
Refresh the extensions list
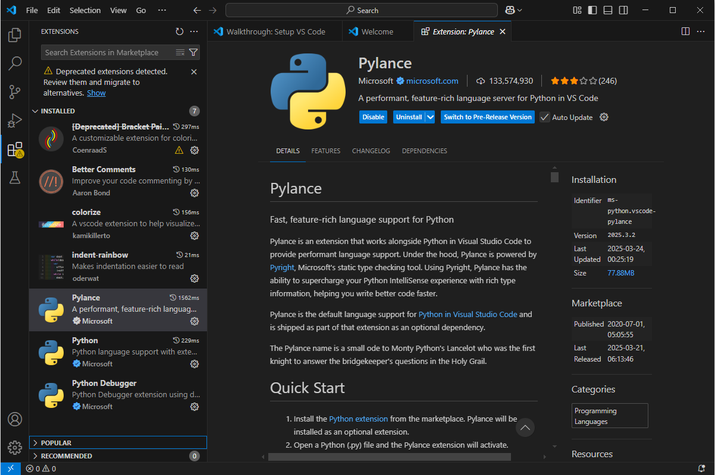pyautogui.click(x=180, y=31)
